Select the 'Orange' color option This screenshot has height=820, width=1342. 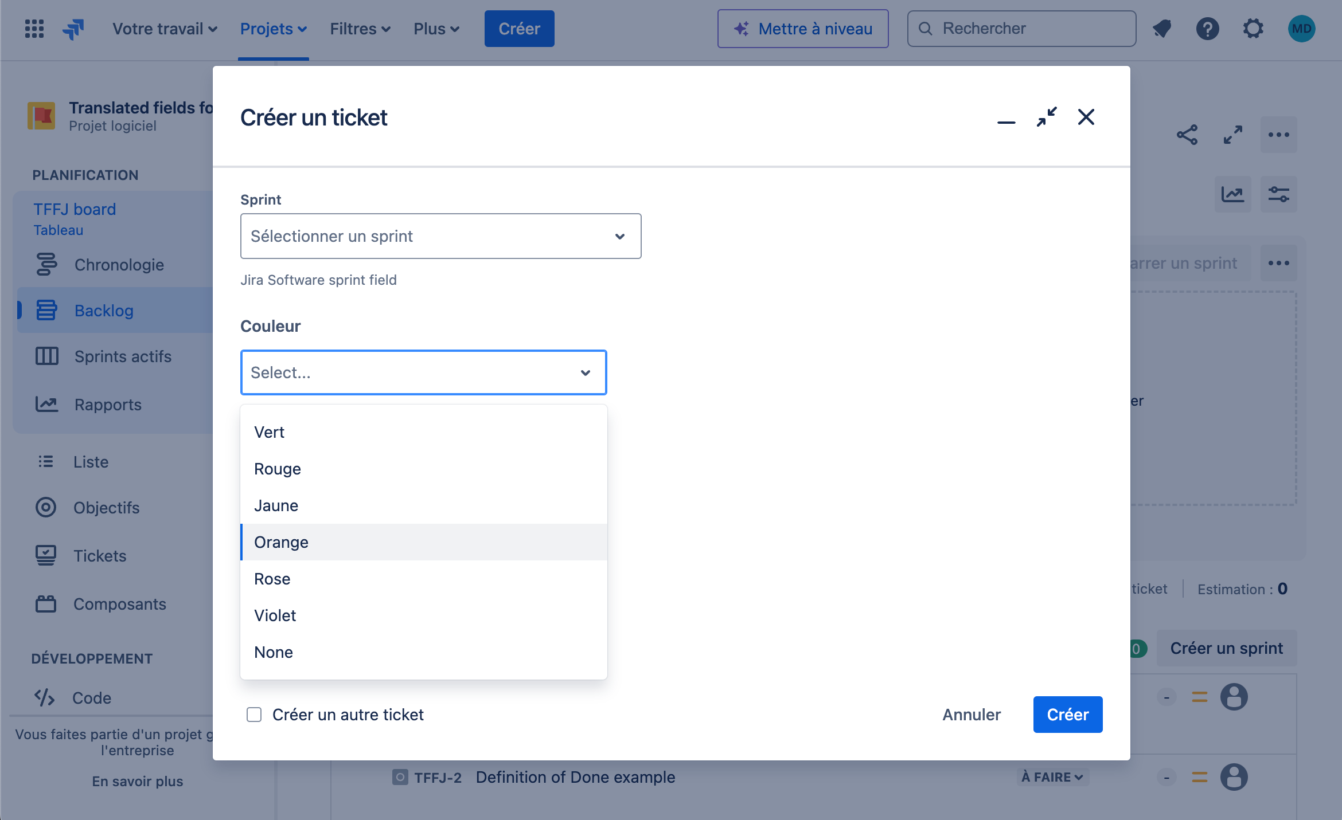coord(281,542)
